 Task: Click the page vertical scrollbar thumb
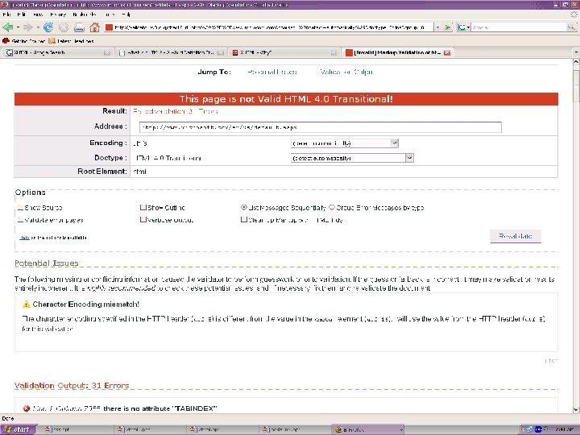click(x=576, y=85)
